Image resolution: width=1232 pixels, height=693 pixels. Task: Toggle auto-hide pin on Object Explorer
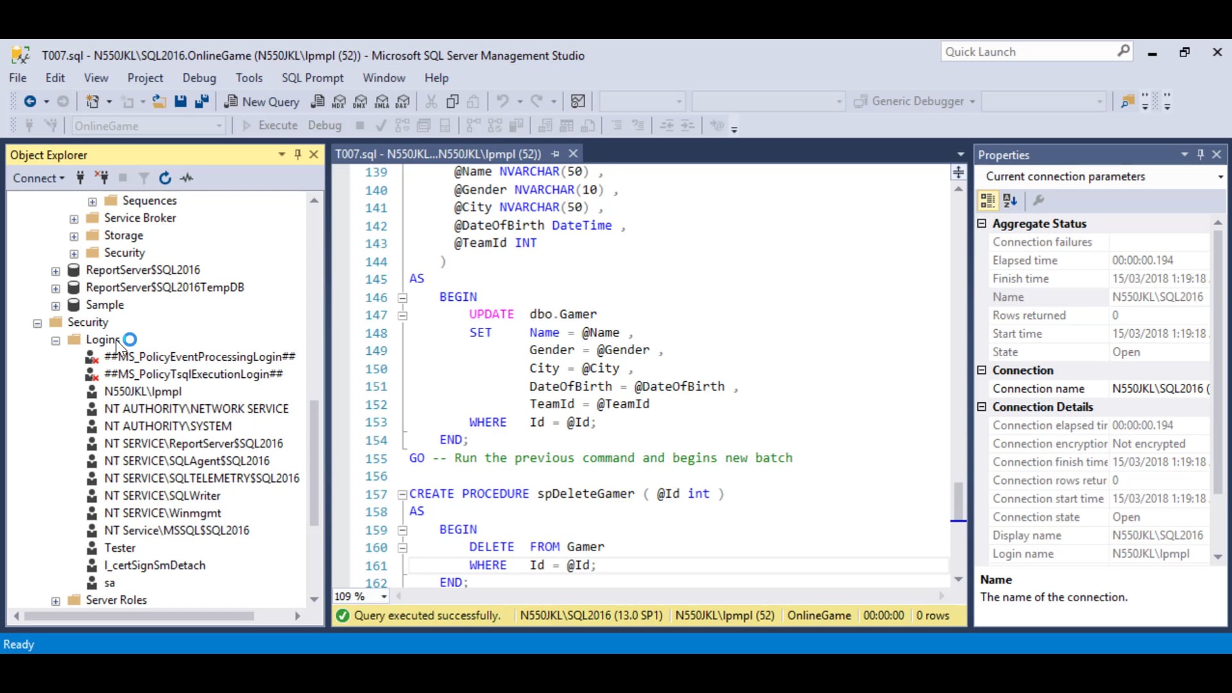coord(298,155)
